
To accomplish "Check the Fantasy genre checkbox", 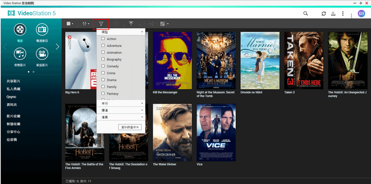I will [x=103, y=94].
